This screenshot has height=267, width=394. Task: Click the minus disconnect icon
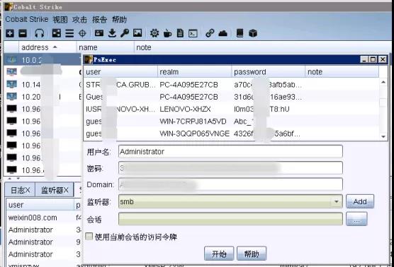tap(23, 33)
